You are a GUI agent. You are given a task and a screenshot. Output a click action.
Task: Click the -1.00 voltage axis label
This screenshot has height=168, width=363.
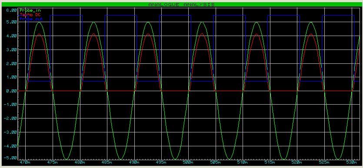pos(10,105)
